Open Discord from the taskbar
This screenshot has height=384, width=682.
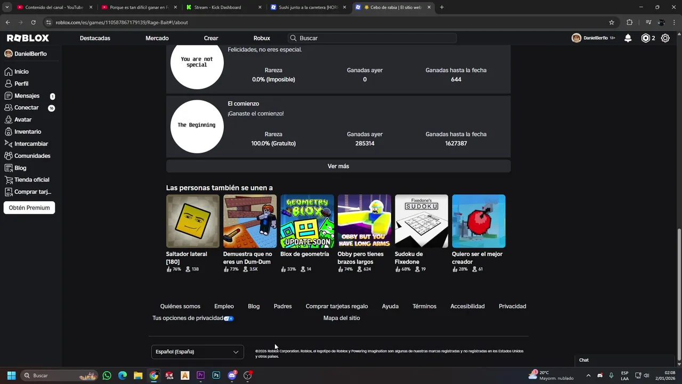[x=232, y=375]
